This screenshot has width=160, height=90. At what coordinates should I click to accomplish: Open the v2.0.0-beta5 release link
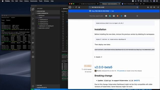103,67
